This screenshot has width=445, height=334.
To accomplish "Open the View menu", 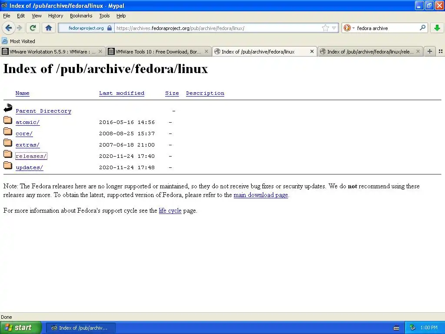I will pyautogui.click(x=37, y=16).
